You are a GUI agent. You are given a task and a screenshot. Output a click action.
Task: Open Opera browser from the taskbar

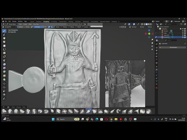(106, 119)
